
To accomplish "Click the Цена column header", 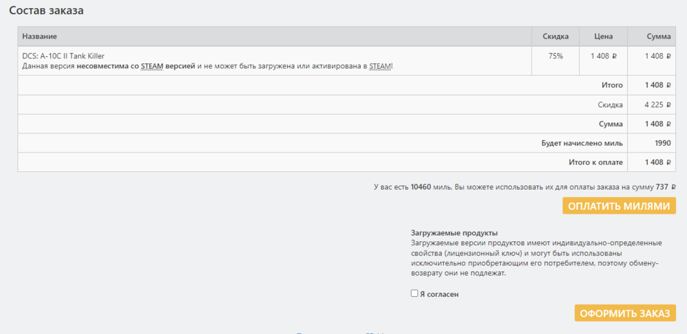I will tap(602, 36).
